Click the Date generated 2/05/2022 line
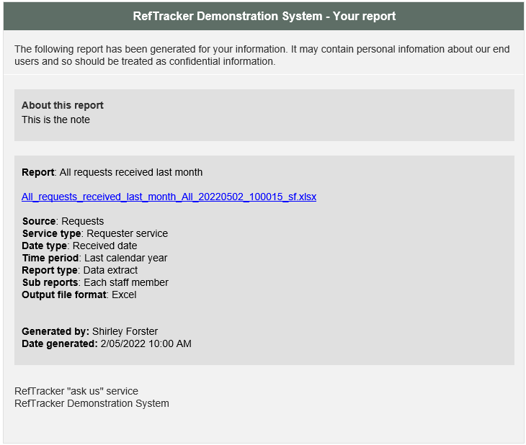Screen dimensions: 526x445 tap(107, 343)
